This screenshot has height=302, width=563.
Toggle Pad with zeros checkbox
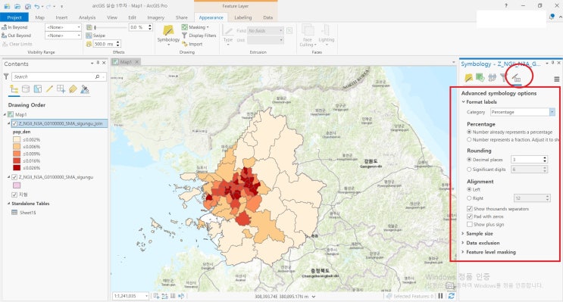(x=469, y=216)
